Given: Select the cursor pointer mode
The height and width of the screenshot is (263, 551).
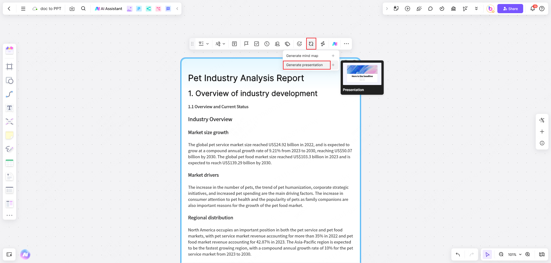Looking at the screenshot, I should [487, 254].
